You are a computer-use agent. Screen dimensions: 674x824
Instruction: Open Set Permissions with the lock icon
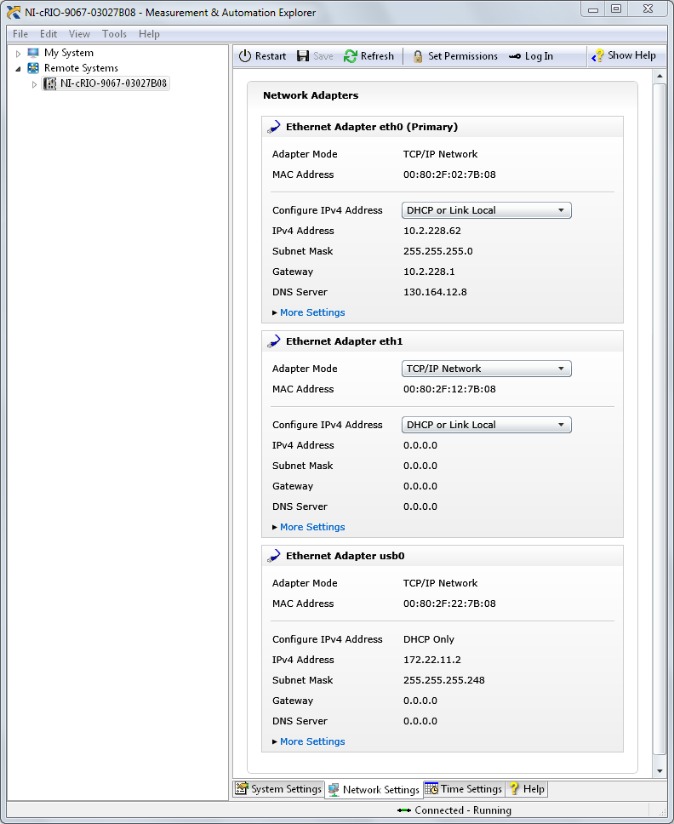[418, 56]
